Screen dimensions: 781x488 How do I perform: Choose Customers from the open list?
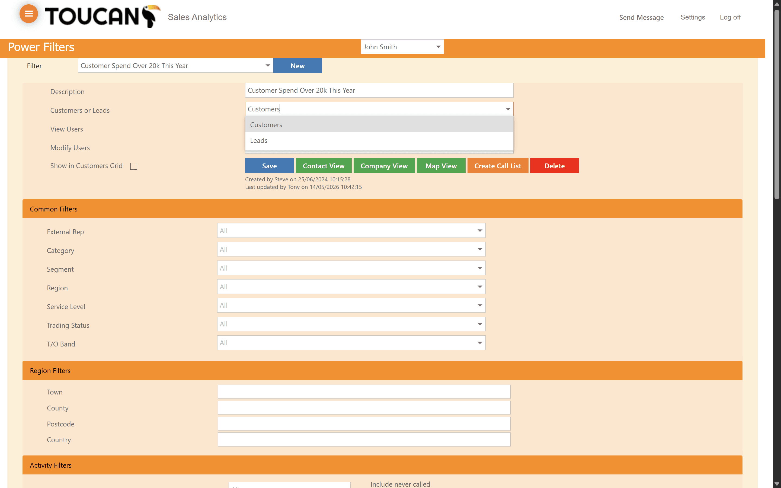coord(379,125)
